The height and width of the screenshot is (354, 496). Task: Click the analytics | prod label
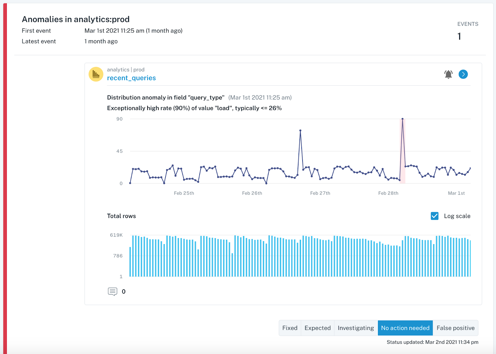[x=126, y=70]
